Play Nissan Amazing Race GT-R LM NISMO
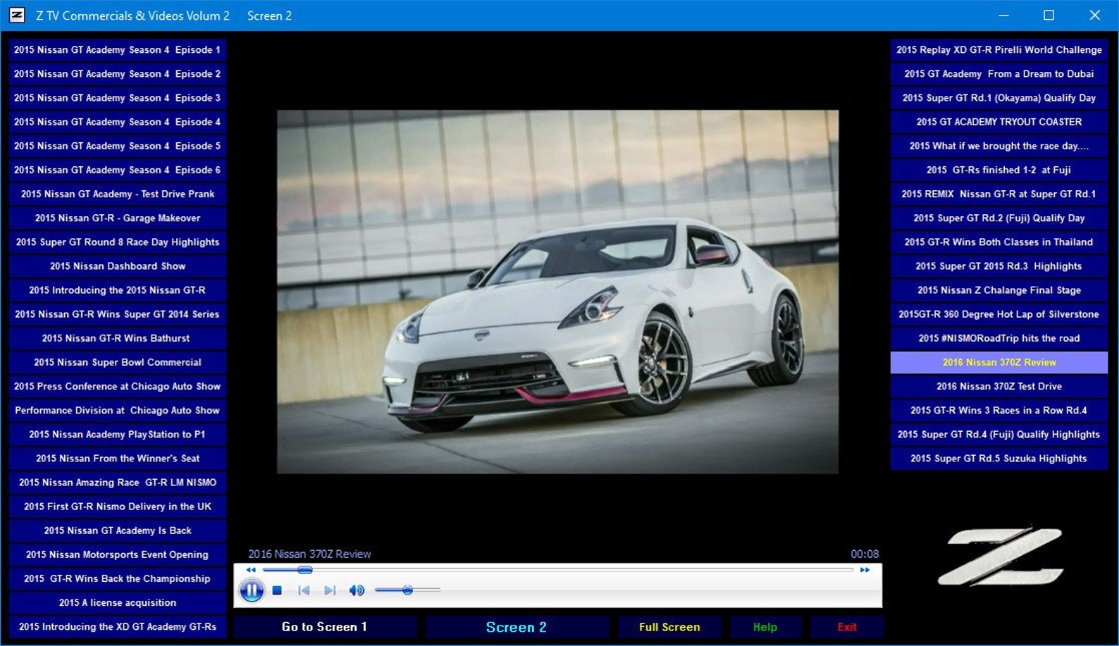 point(118,483)
